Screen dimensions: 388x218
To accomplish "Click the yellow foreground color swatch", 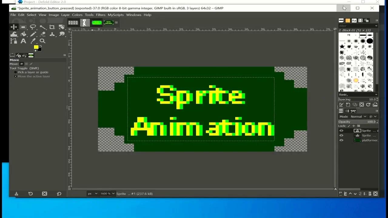I will coord(36,47).
